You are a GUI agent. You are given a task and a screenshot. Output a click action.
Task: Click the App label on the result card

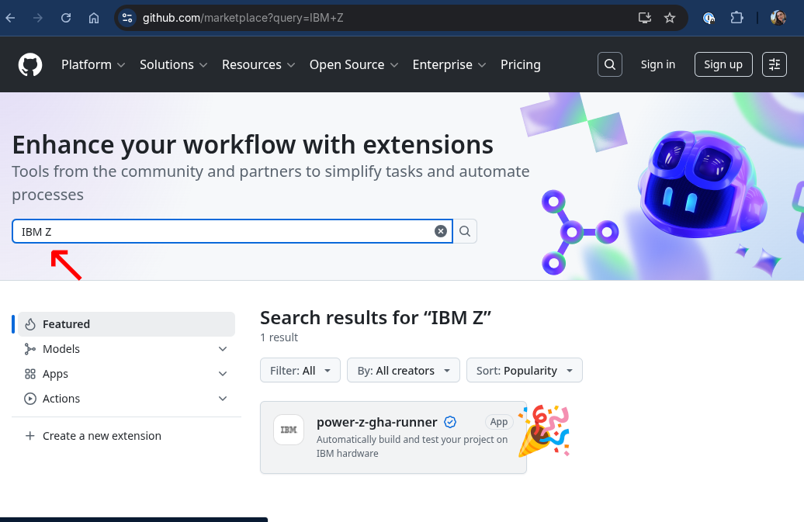click(x=499, y=422)
